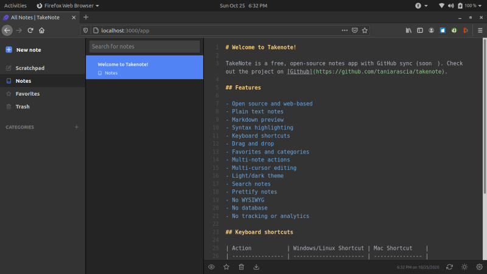Click the orange extension icon
This screenshot has width=487, height=274.
pos(466,30)
